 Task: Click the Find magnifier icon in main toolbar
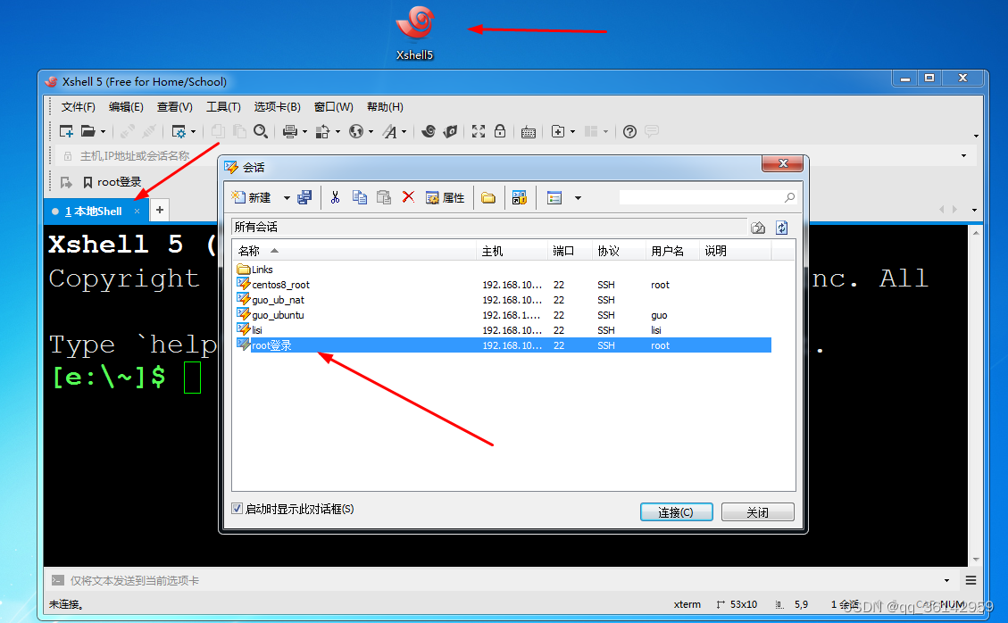pos(261,131)
